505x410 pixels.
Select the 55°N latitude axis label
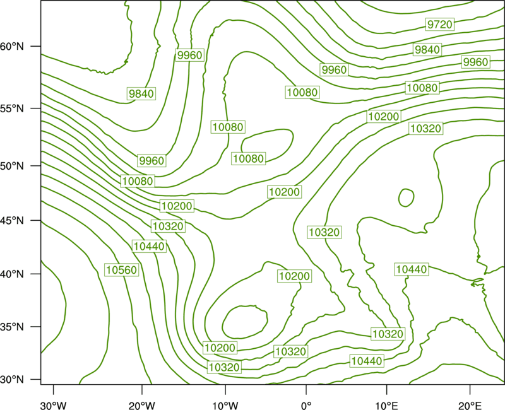[x=12, y=108]
